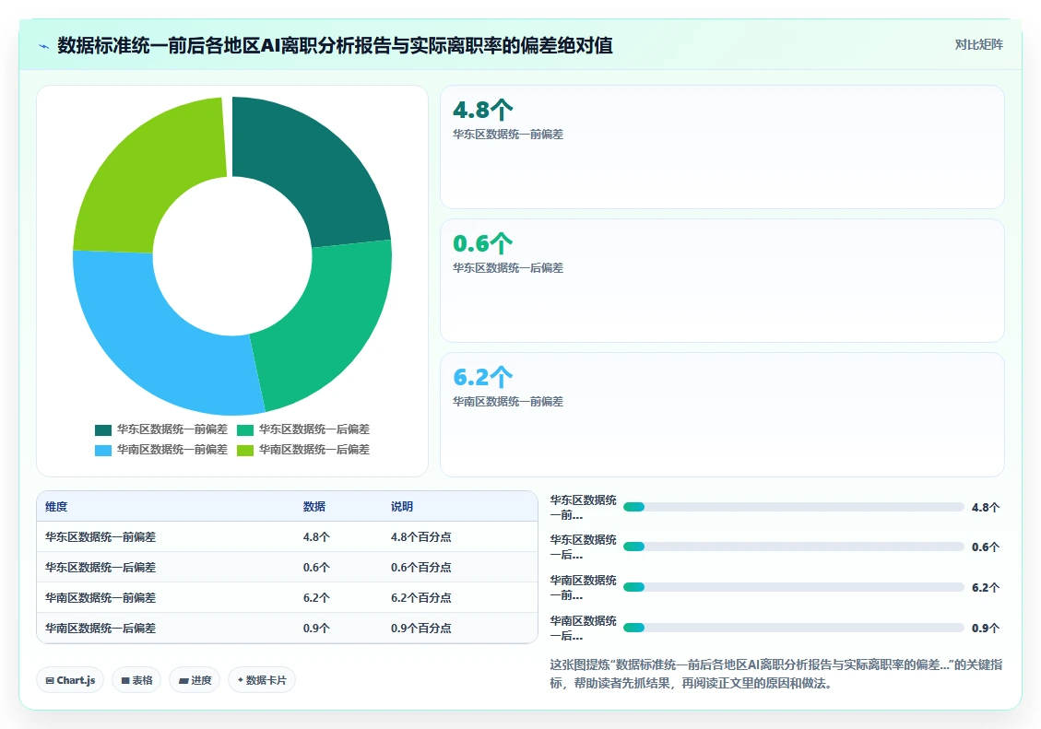Click table cell 4.8个百分点
1041x729 pixels.
click(420, 536)
